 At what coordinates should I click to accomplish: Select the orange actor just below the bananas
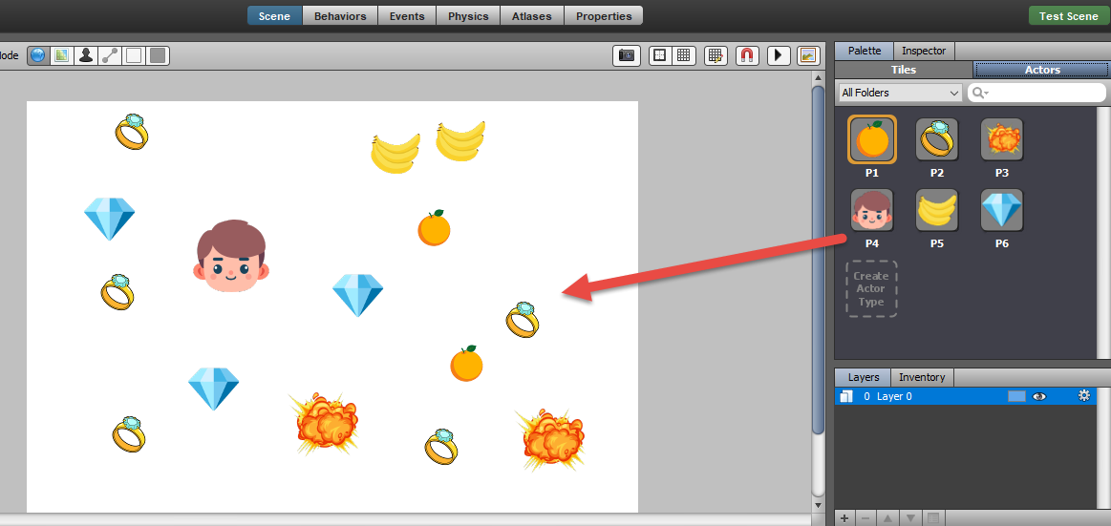click(x=434, y=228)
